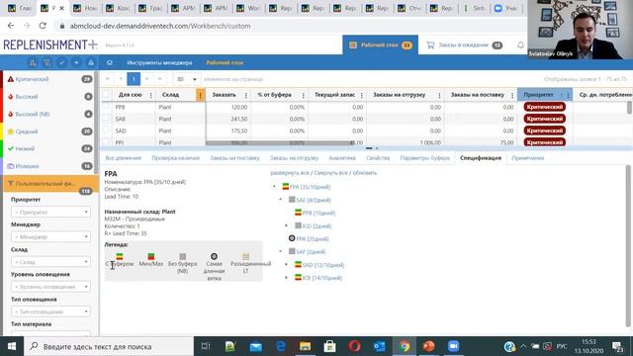Open column menu for Текущий запас
This screenshot has width=633, height=356.
tap(362, 95)
